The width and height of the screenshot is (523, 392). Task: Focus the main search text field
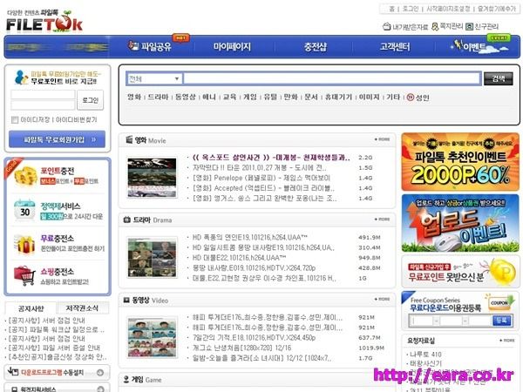332,78
